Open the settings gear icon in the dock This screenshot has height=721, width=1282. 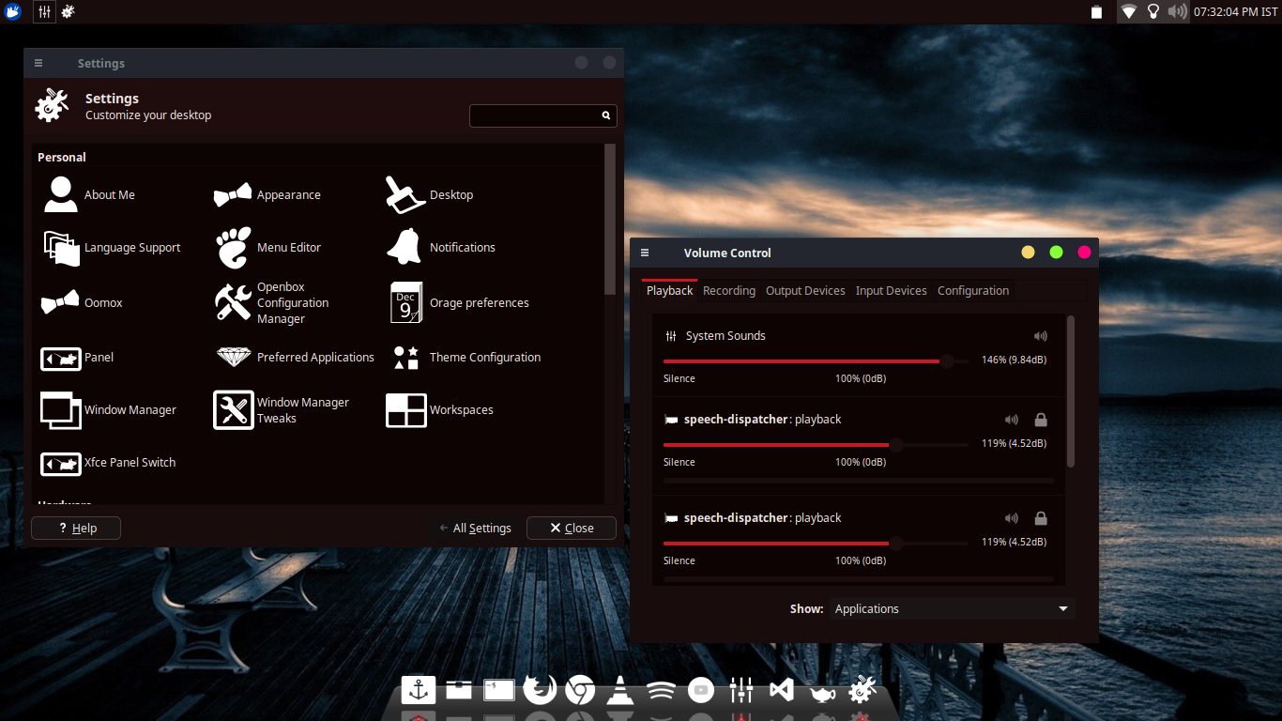(862, 690)
